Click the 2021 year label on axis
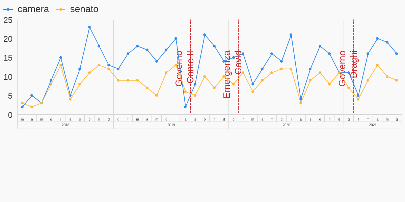Image resolution: width=405 pixels, height=202 pixels. click(x=373, y=125)
